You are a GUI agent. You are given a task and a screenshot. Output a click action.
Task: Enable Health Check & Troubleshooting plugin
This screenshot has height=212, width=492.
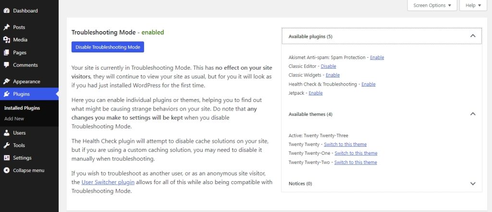369,84
